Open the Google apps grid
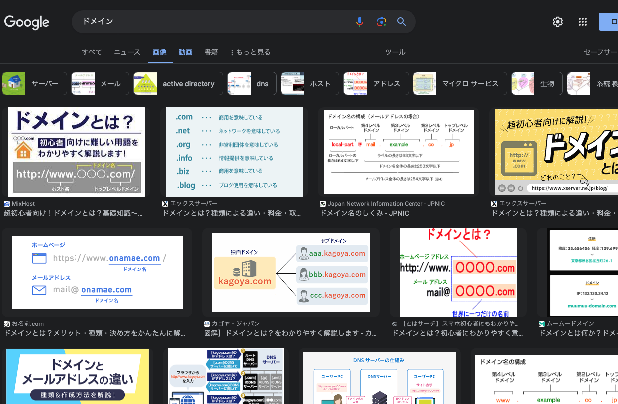The width and height of the screenshot is (618, 404). pyautogui.click(x=583, y=22)
